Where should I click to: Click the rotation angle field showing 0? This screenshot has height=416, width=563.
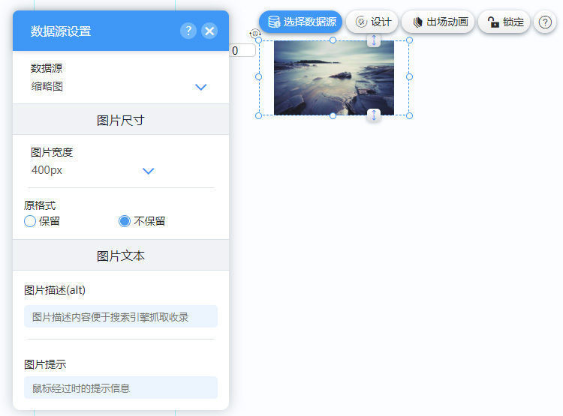[x=242, y=50]
